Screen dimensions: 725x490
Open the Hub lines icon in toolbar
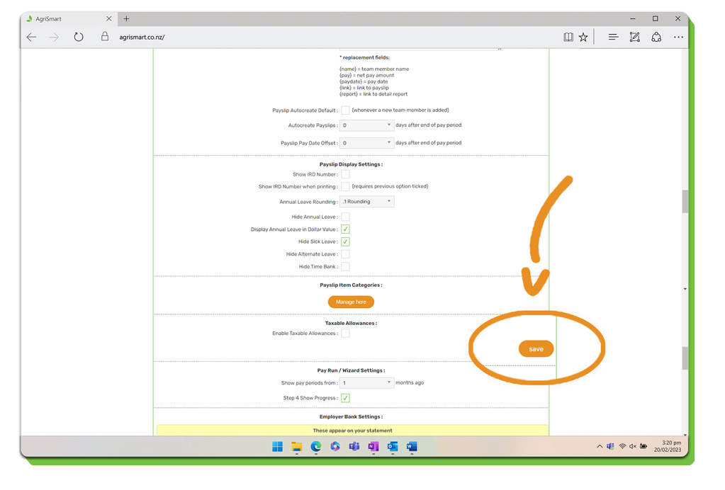pyautogui.click(x=613, y=37)
